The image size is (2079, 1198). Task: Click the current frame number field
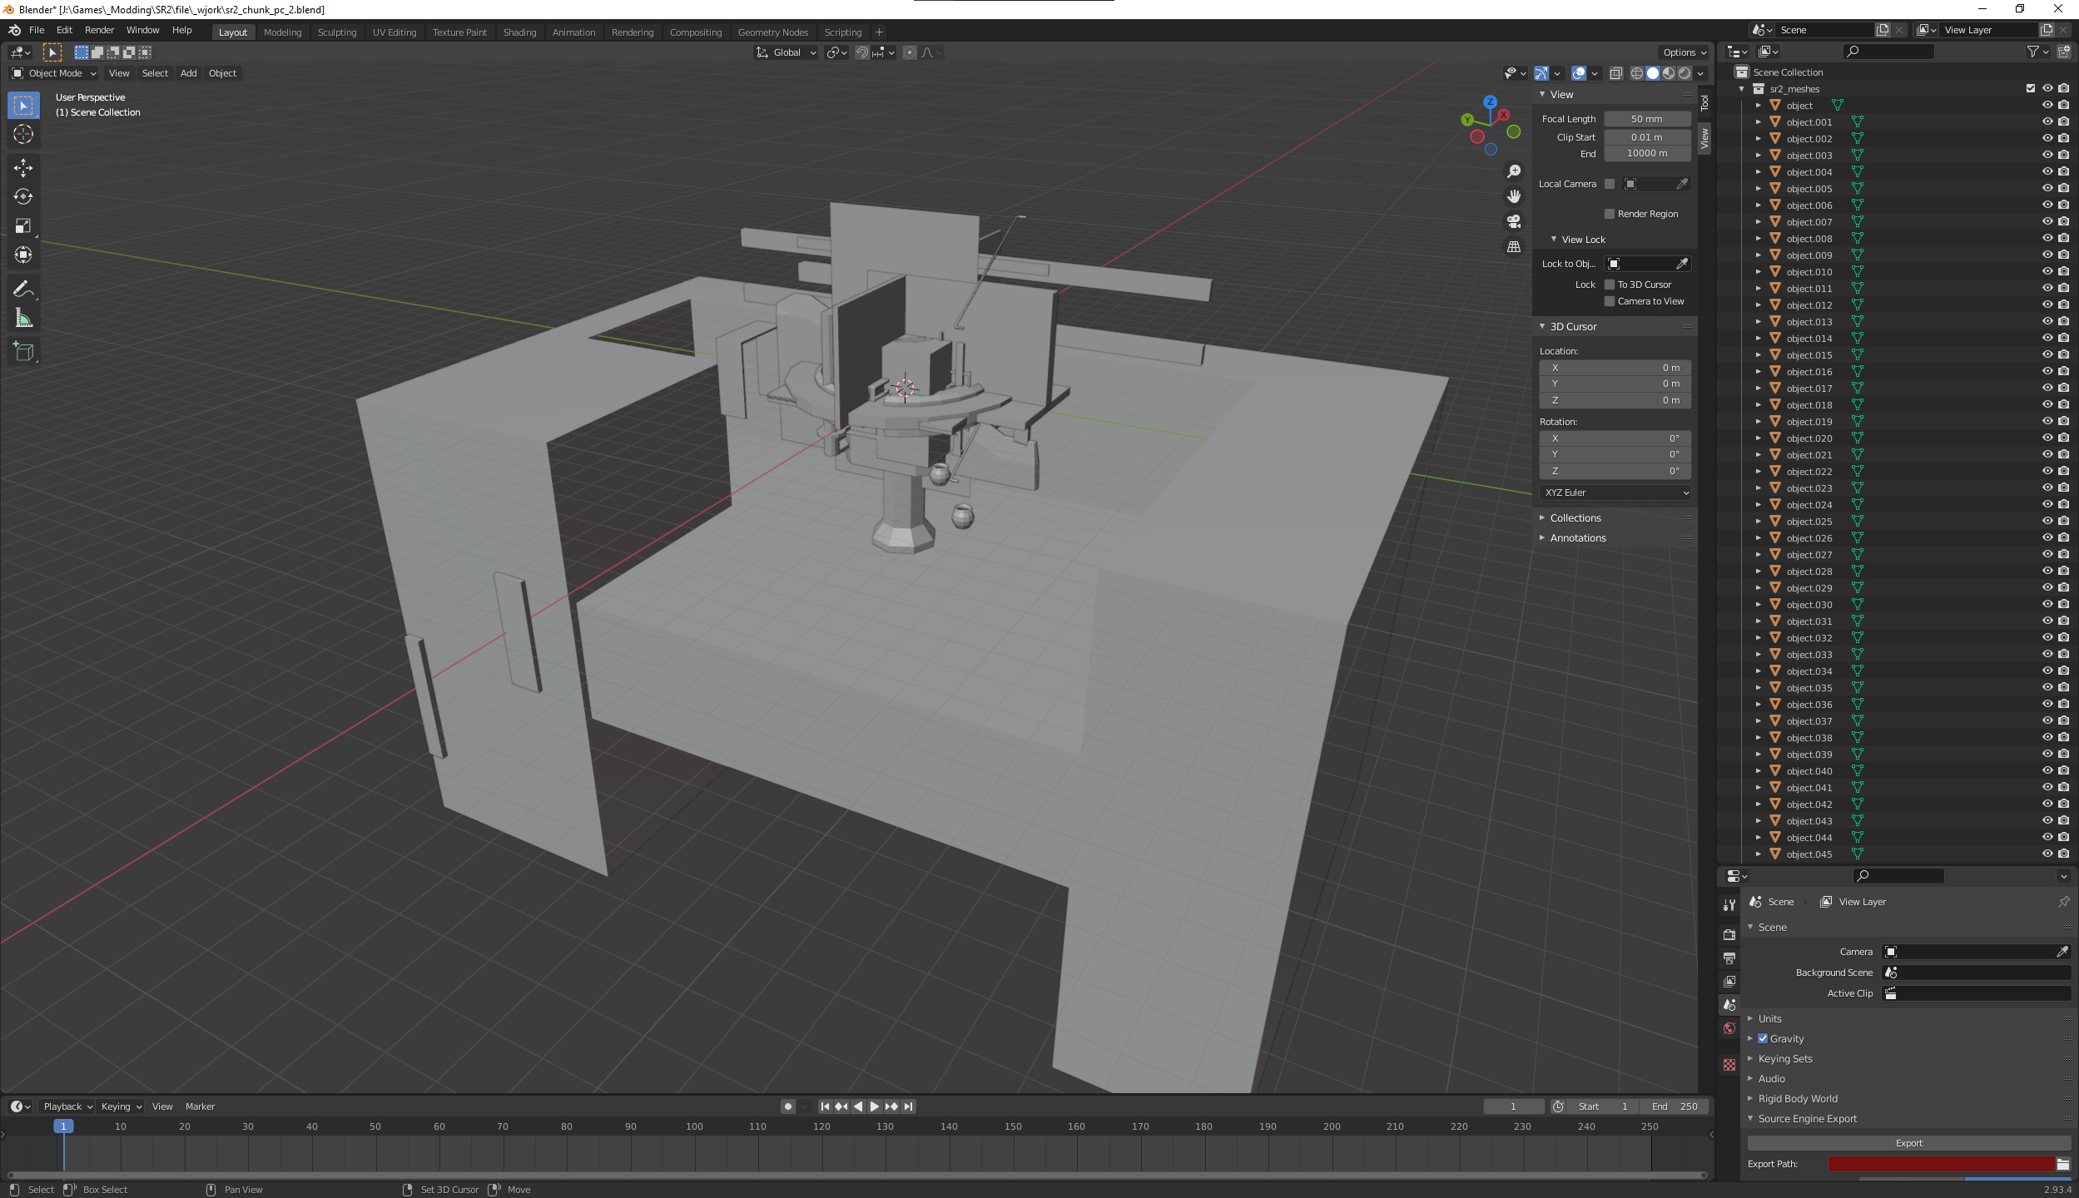click(x=1513, y=1106)
